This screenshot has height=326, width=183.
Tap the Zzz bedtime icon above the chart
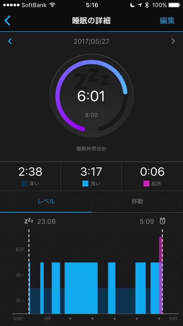pyautogui.click(x=28, y=221)
